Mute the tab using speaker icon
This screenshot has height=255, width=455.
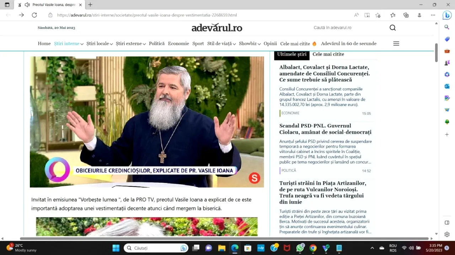tap(27, 5)
